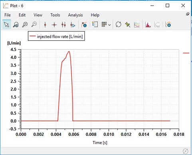Click the peak of the red curve
Image resolution: width=192 pixels, height=155 pixels.
69,51
